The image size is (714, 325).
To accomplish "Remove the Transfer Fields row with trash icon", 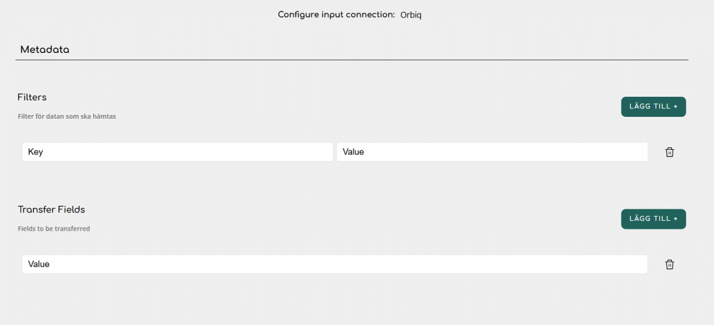I will click(670, 265).
